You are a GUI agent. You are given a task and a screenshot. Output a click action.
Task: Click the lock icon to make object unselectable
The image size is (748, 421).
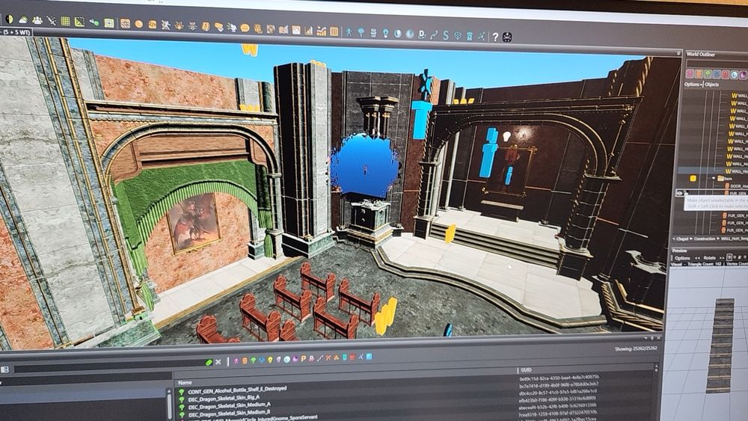pyautogui.click(x=686, y=193)
